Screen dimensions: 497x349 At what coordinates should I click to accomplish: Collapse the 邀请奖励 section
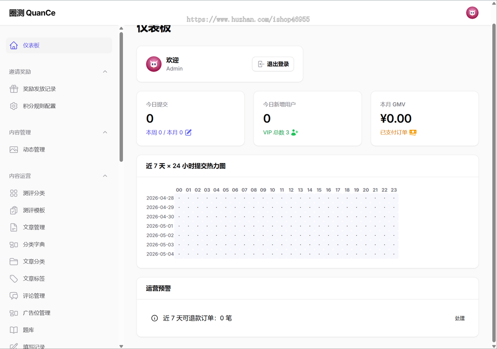[105, 72]
